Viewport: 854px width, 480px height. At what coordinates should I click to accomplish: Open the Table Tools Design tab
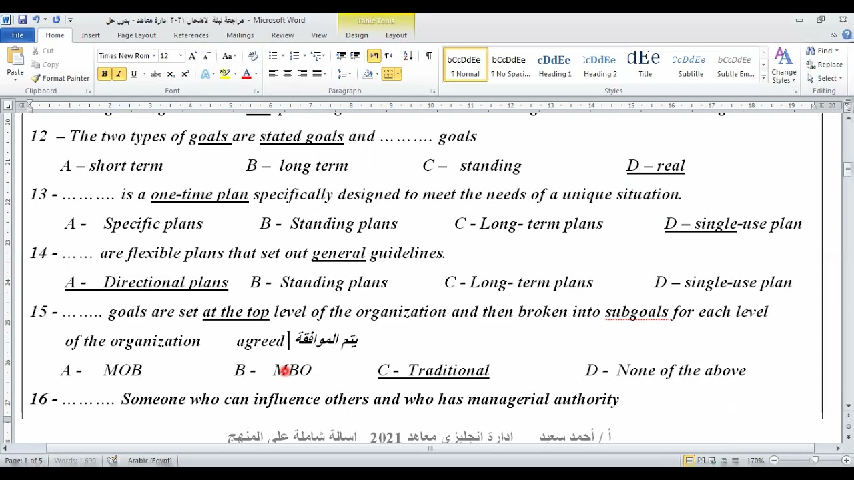[357, 35]
